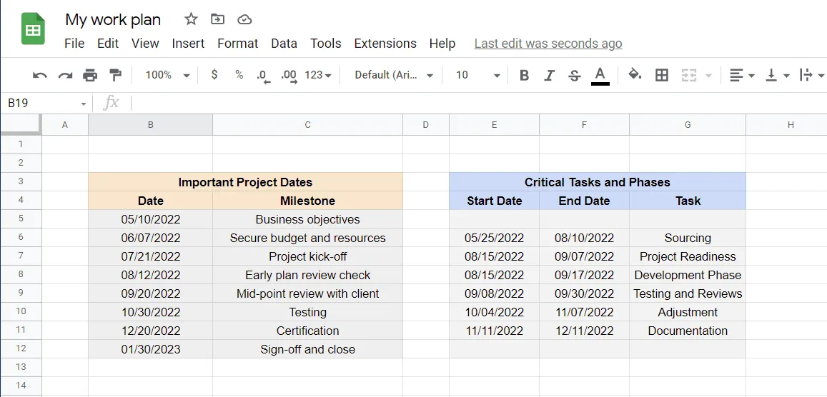Open the Google Sheets home icon
The width and height of the screenshot is (827, 397).
(33, 30)
